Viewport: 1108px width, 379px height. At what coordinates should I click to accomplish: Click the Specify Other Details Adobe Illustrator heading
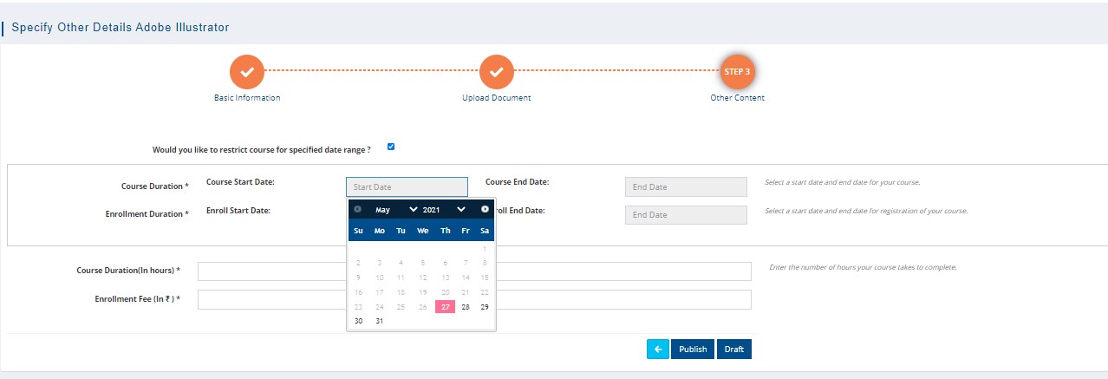(121, 28)
